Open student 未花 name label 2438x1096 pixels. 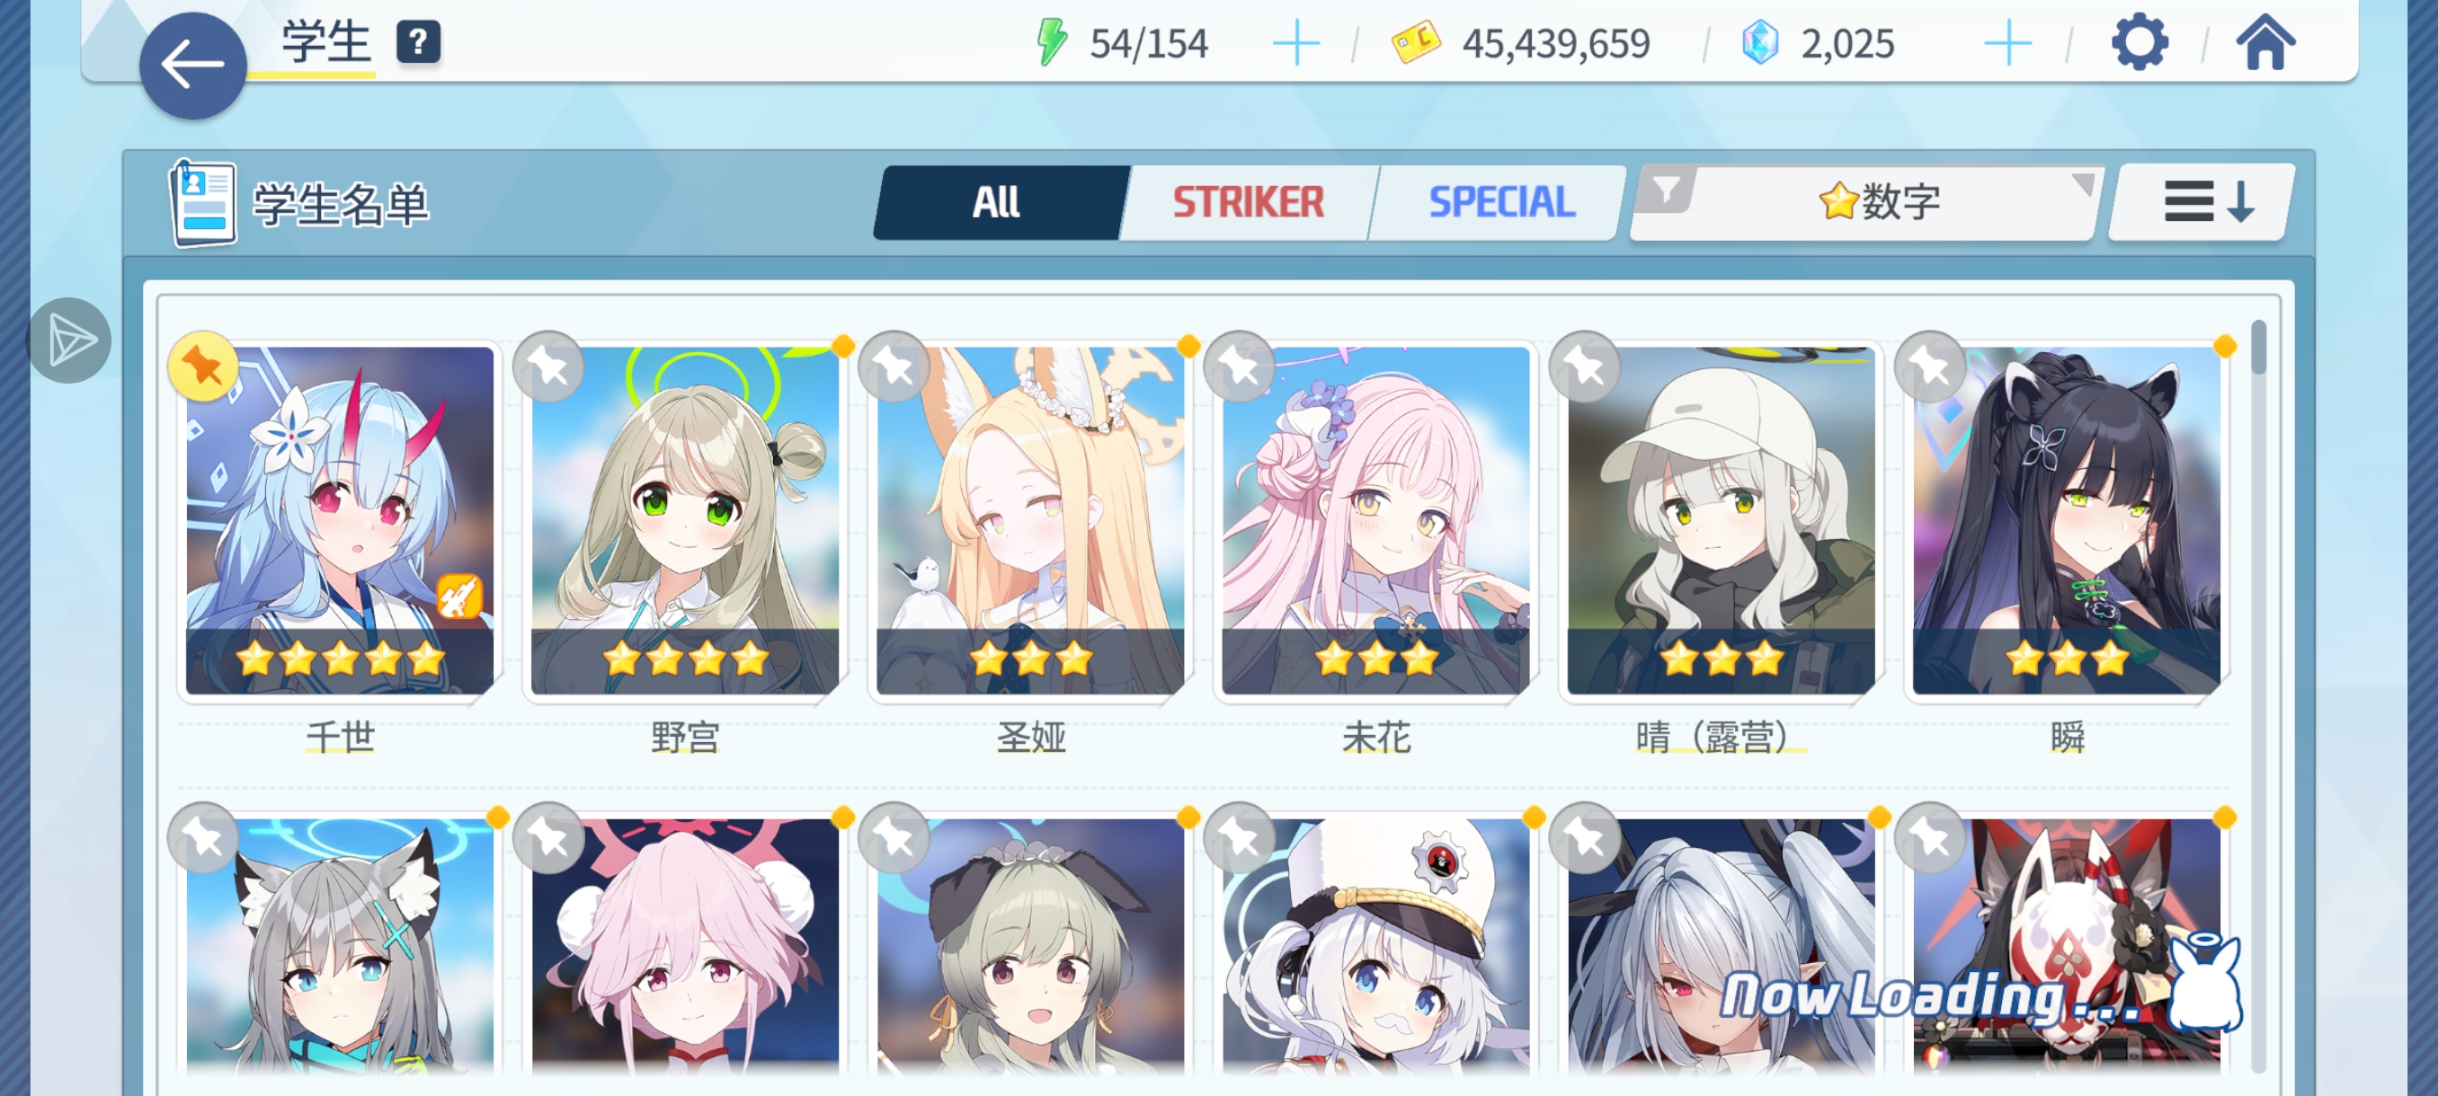pos(1376,737)
